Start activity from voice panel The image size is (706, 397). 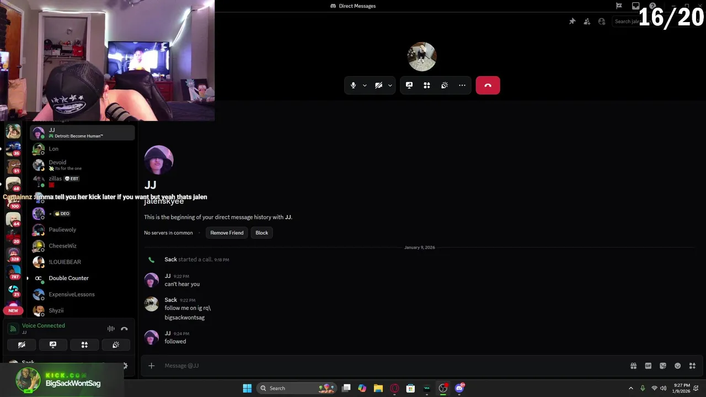[x=84, y=345]
